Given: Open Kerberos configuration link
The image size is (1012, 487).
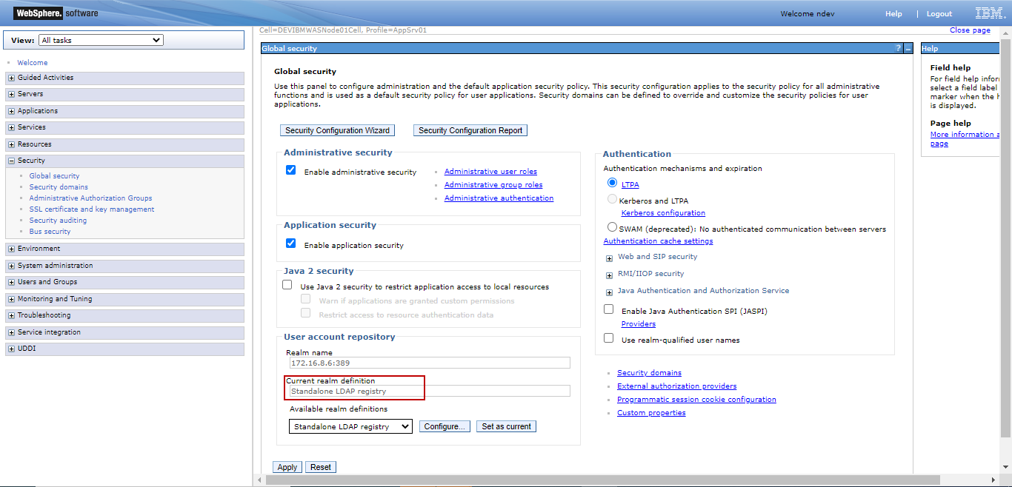Looking at the screenshot, I should (x=663, y=213).
